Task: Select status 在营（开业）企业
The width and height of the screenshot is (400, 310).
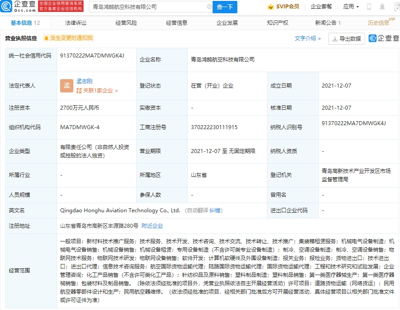Action: point(212,86)
